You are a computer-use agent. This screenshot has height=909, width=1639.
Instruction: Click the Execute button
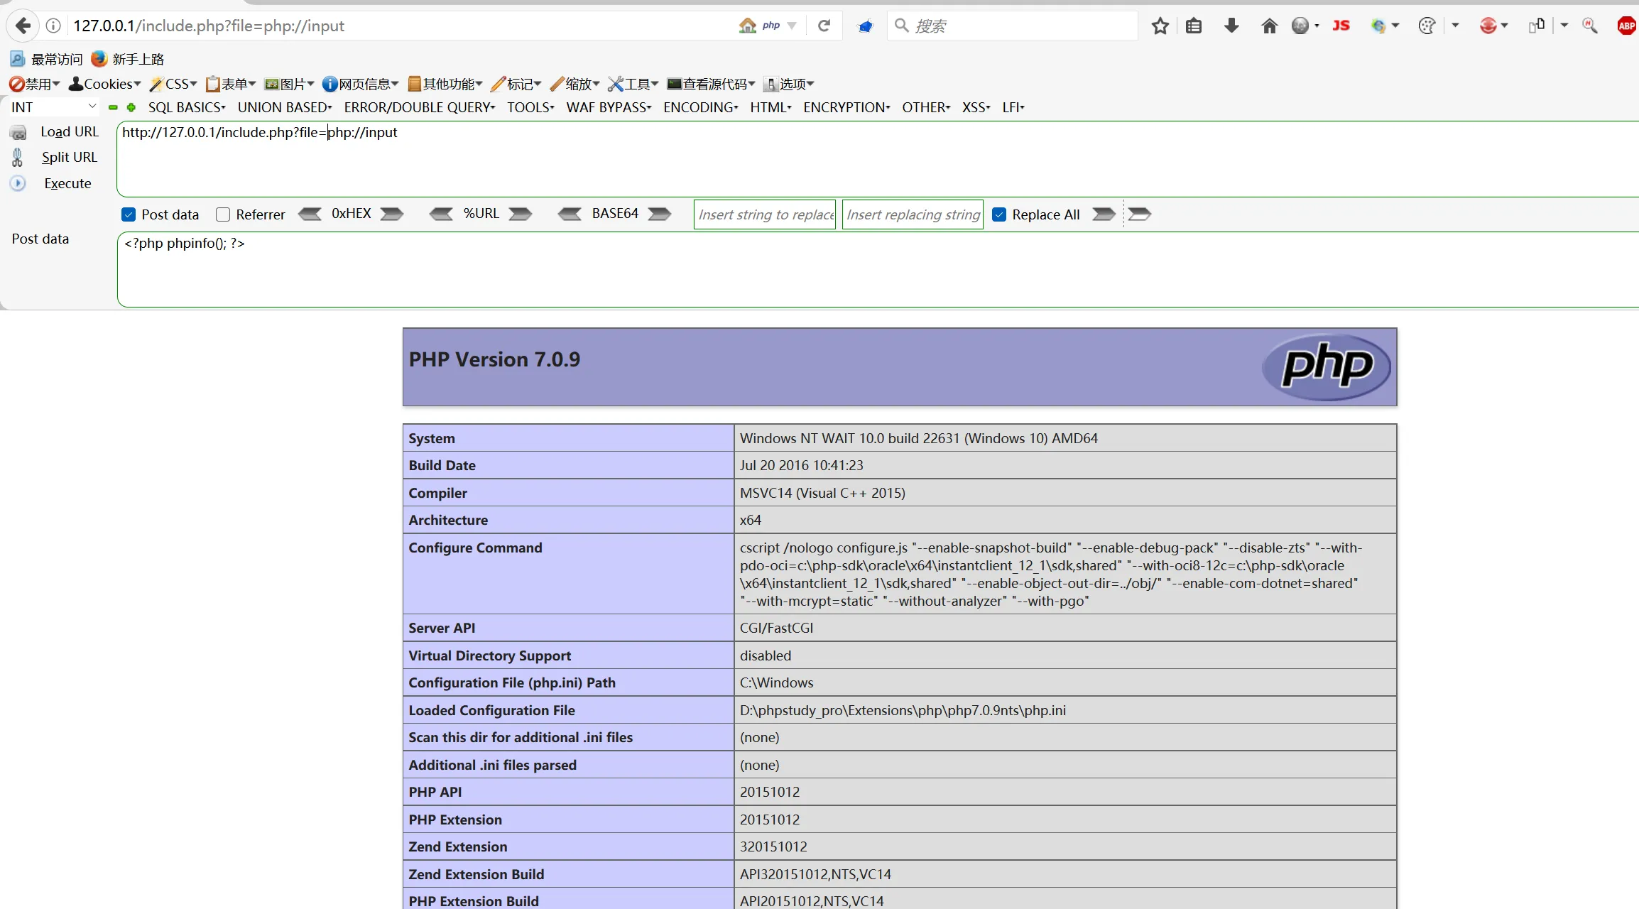pos(67,183)
